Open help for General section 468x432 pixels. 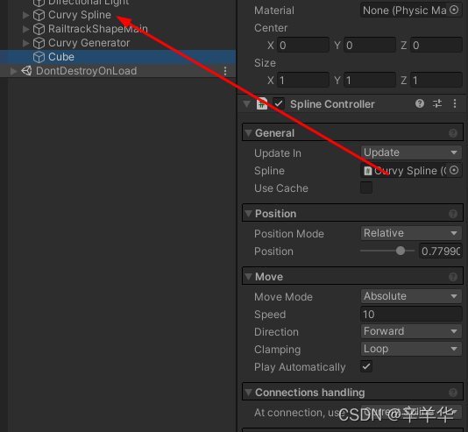pos(453,133)
